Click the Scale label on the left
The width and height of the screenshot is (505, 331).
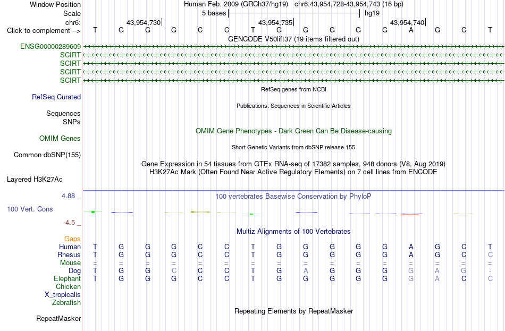point(72,13)
